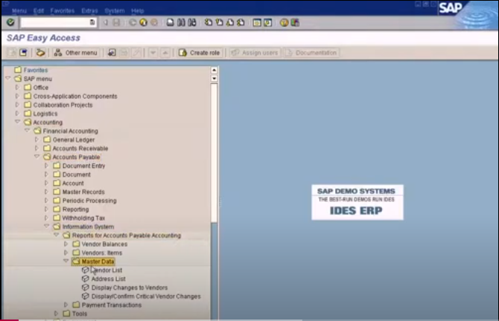Collapse the SAP menu tree node

click(8, 79)
